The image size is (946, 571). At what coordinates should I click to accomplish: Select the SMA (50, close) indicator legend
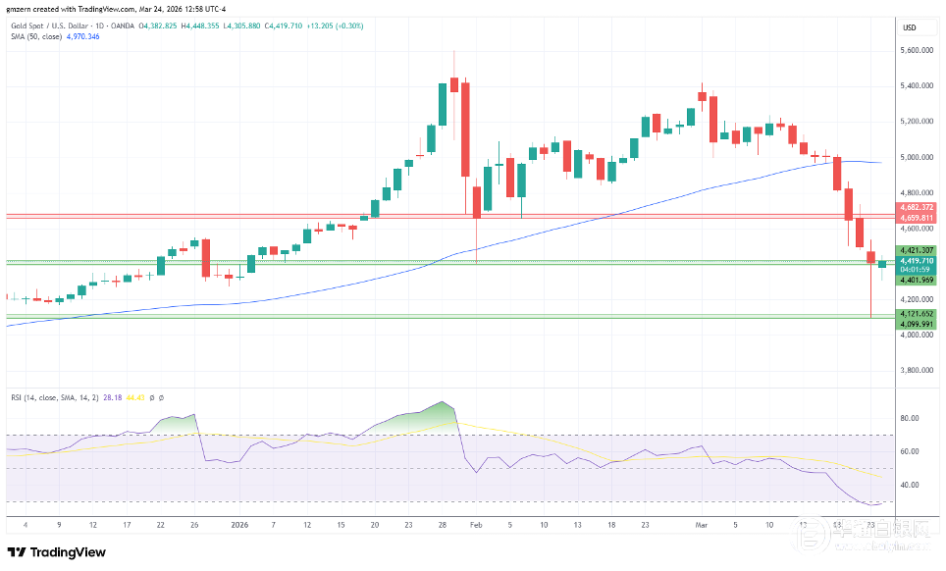pos(34,36)
